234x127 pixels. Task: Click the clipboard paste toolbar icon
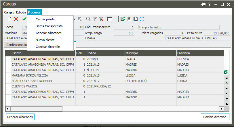[x=129, y=19]
